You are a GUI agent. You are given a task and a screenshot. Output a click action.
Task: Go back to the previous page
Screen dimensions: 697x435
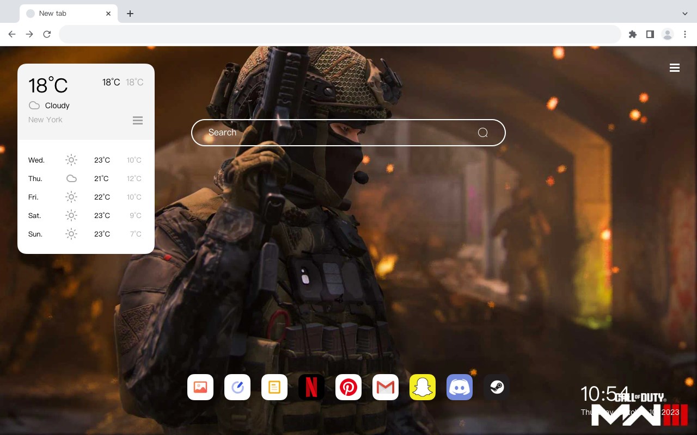pos(12,34)
